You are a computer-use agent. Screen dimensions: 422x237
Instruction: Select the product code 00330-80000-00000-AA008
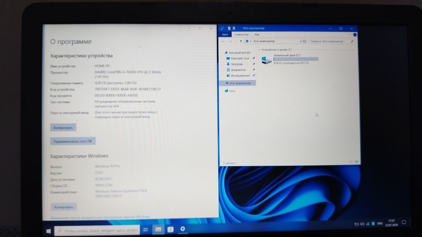(x=116, y=95)
